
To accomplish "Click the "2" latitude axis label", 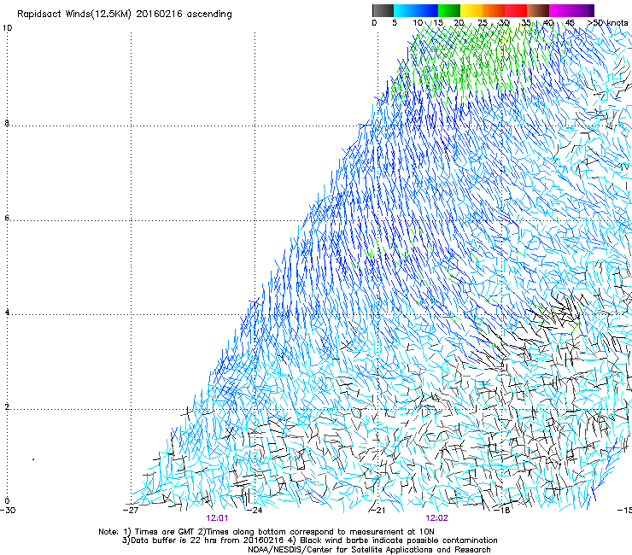I will click(x=7, y=407).
